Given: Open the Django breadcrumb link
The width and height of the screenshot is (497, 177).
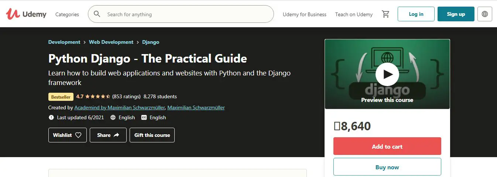Looking at the screenshot, I should [151, 42].
